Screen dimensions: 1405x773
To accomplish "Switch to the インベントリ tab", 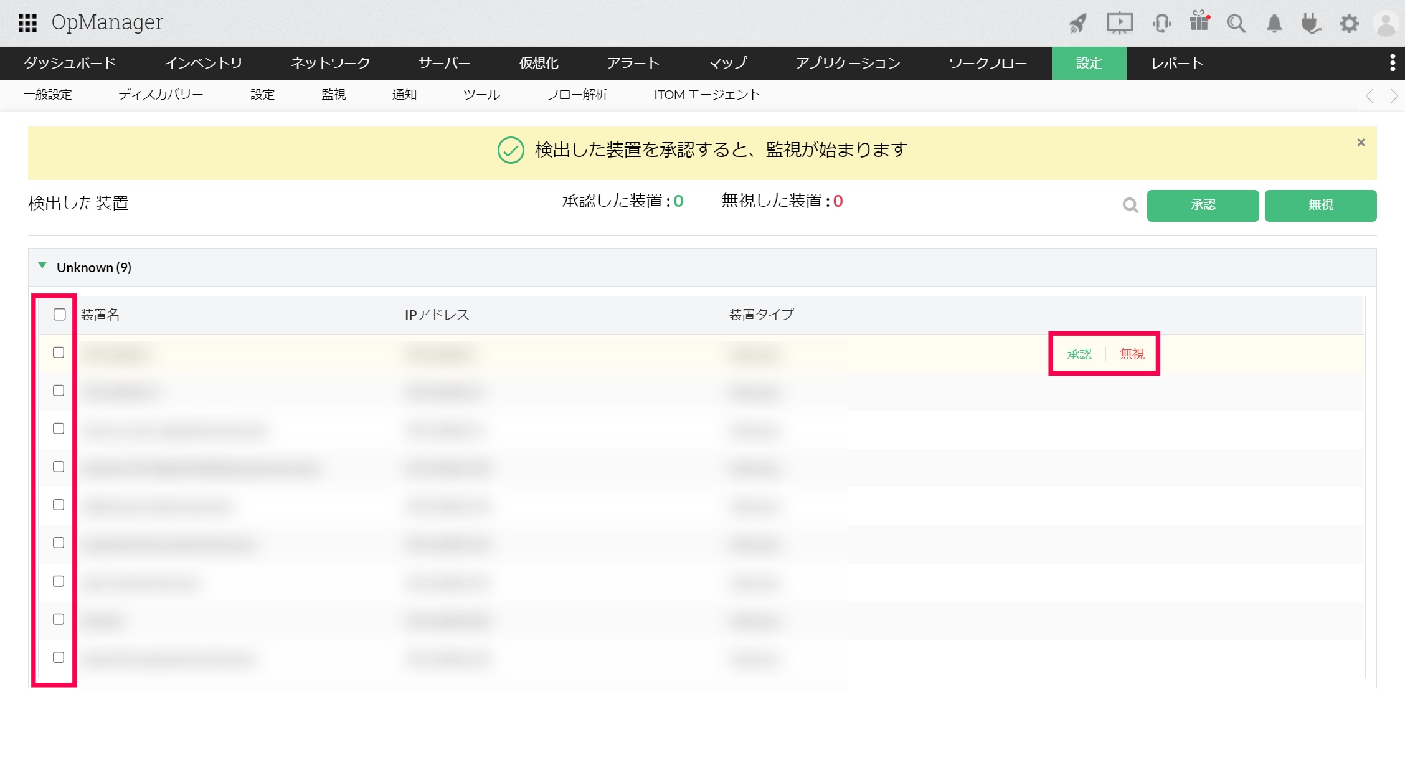I will pyautogui.click(x=203, y=63).
